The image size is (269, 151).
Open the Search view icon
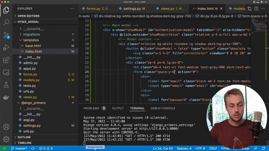(6, 22)
